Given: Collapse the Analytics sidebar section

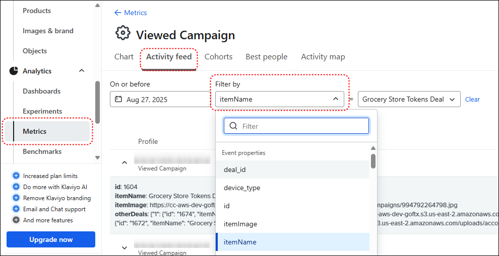Looking at the screenshot, I should pyautogui.click(x=82, y=71).
